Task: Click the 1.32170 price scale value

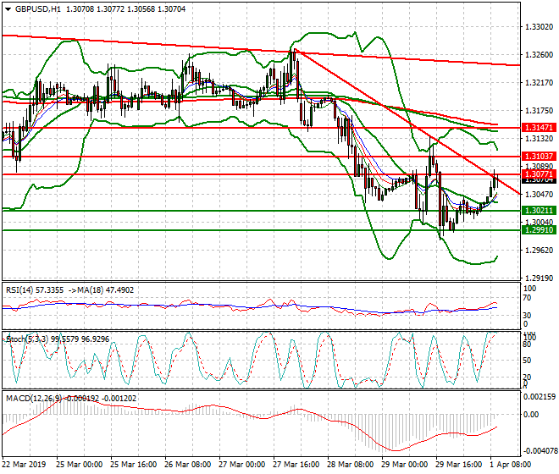Action: point(539,83)
